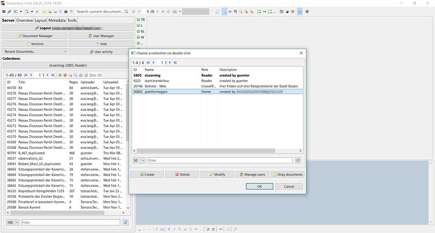This screenshot has width=435, height=233.
Task: Click the Create button in dialog
Action: tap(147, 174)
